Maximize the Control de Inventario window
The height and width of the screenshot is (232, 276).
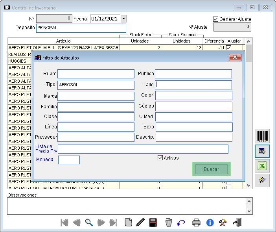coord(252,7)
